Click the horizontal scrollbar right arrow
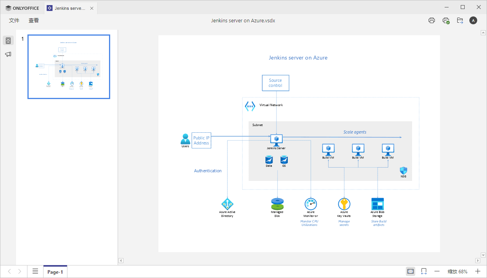The image size is (487, 278). point(478,260)
